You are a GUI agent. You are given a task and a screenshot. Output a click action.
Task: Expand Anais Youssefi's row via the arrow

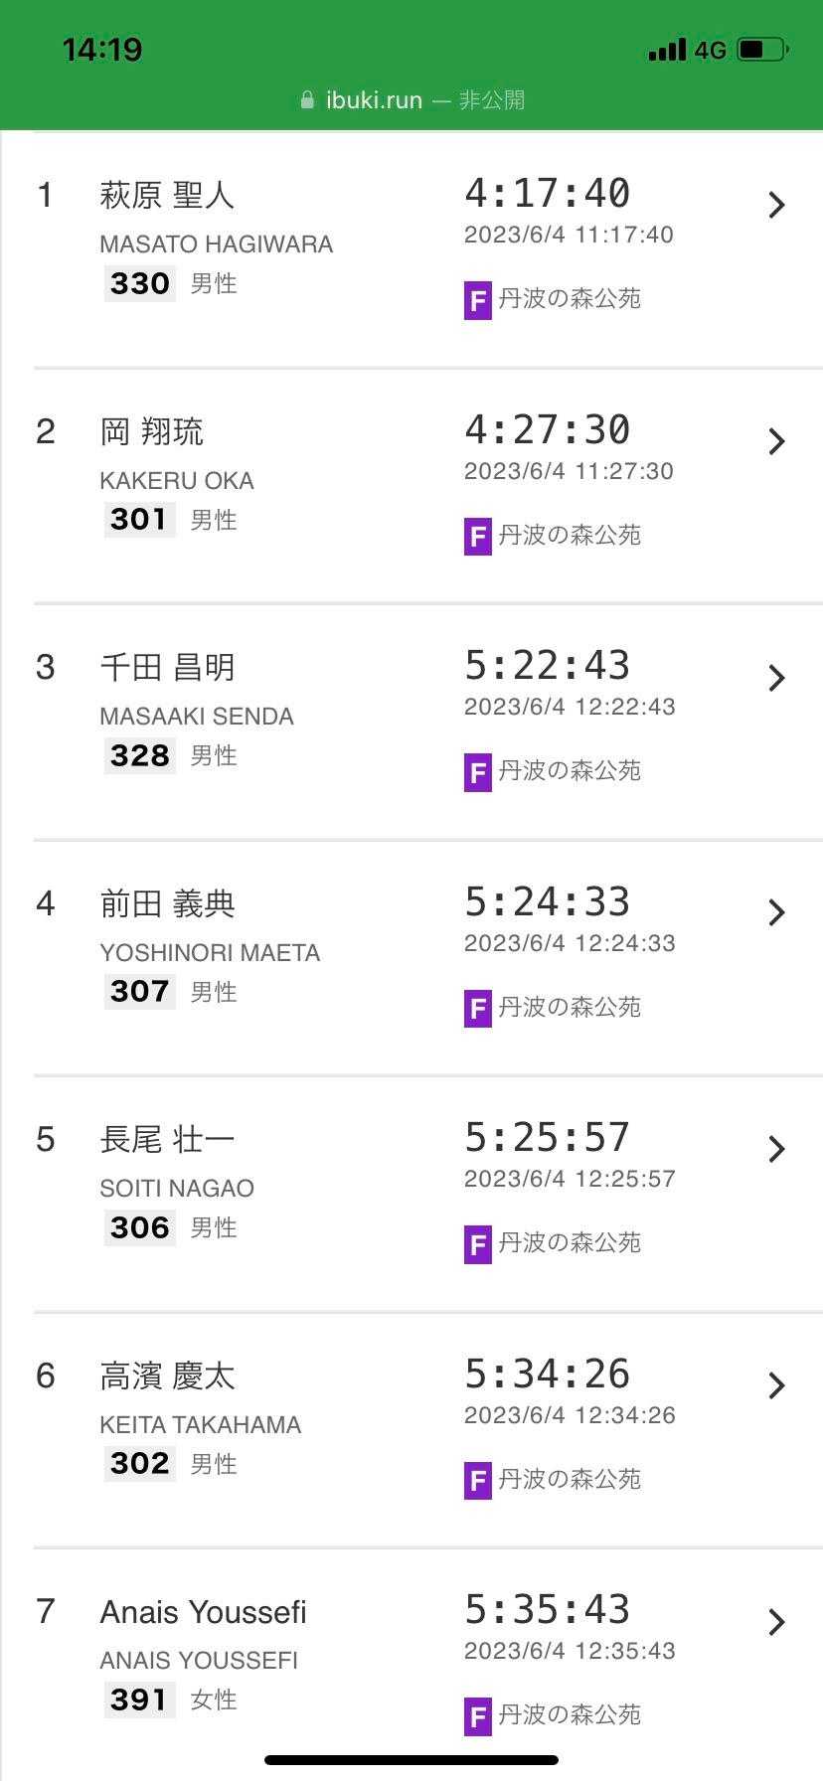777,1622
